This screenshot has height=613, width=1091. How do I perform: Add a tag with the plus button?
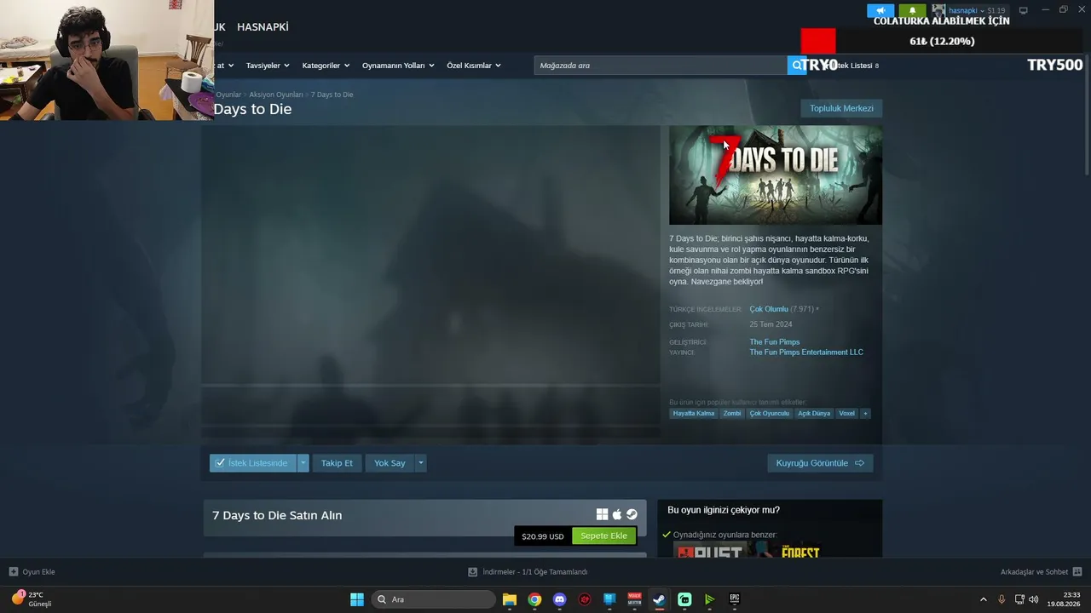click(865, 414)
